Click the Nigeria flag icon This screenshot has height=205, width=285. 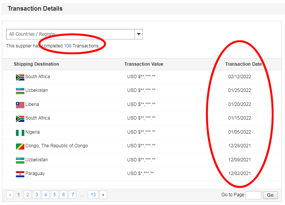point(20,132)
